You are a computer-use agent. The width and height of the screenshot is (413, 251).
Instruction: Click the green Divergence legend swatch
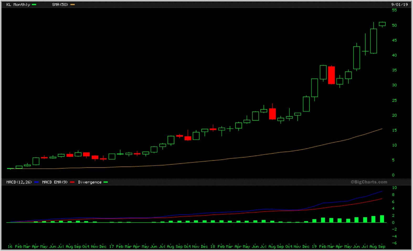click(x=106, y=182)
